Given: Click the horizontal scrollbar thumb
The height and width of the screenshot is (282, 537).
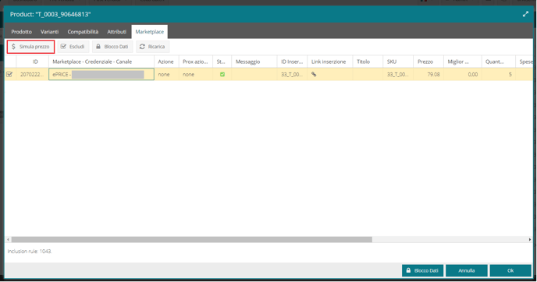Looking at the screenshot, I should [x=192, y=240].
